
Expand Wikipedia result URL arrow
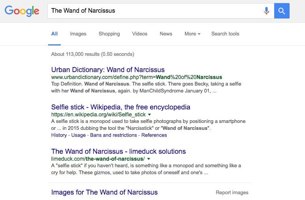(149, 114)
